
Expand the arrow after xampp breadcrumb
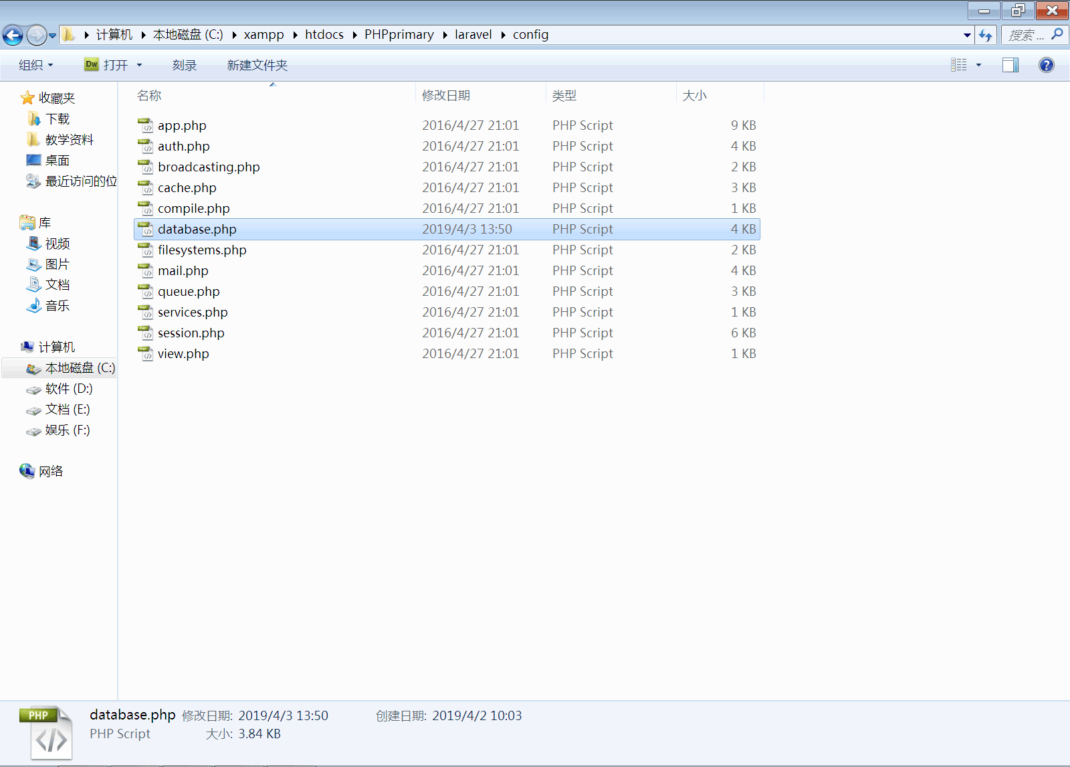coord(295,35)
